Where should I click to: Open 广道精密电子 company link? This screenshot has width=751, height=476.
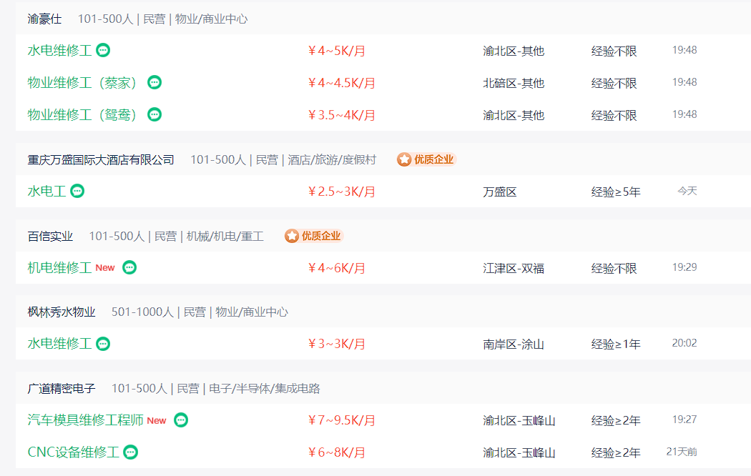click(x=62, y=389)
